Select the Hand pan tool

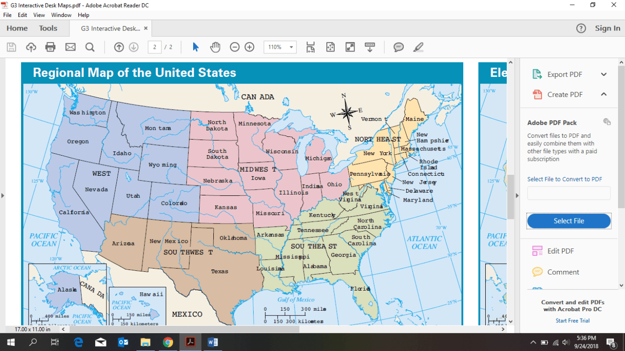pyautogui.click(x=215, y=47)
